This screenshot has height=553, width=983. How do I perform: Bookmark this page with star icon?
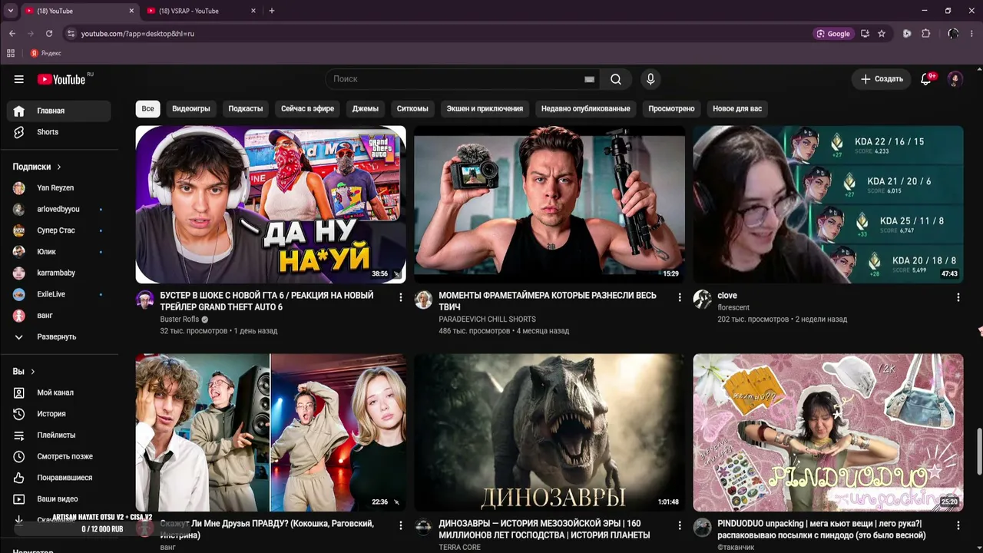pos(882,34)
